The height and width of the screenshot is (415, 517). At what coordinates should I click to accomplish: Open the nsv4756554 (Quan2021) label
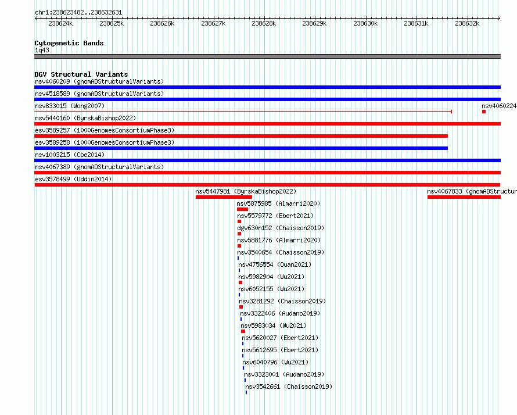(275, 264)
